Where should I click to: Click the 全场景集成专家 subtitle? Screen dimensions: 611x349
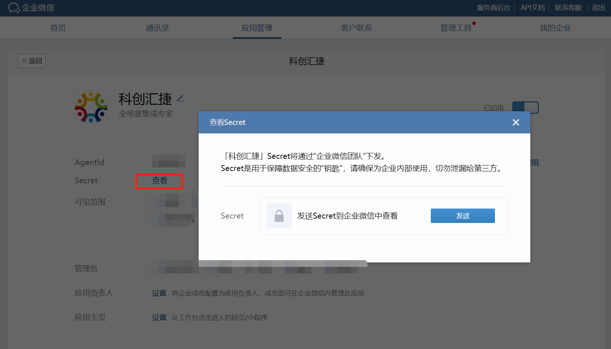tap(146, 114)
